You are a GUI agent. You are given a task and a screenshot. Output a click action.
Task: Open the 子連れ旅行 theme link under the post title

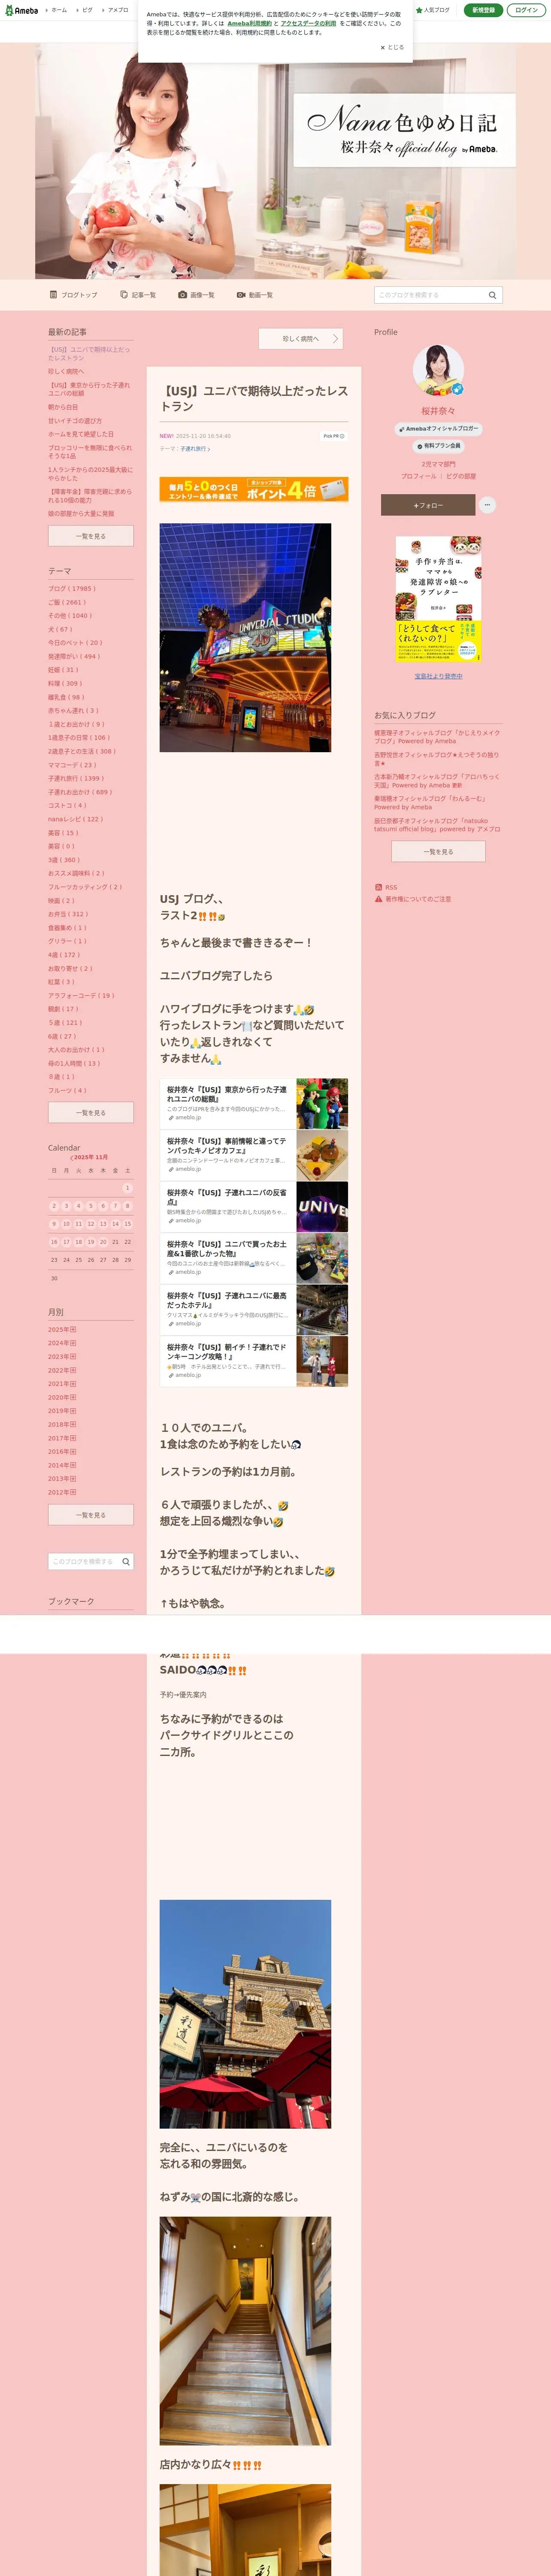[x=195, y=449]
